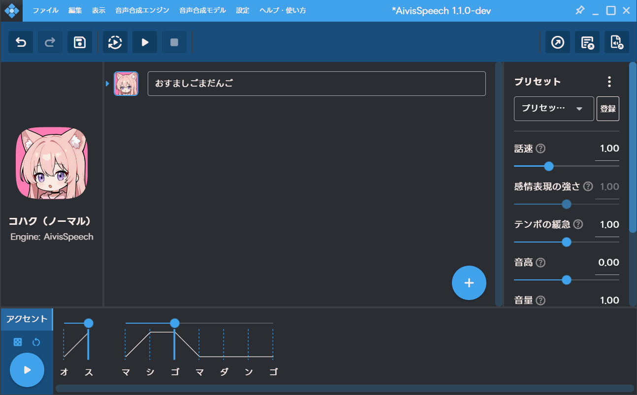The width and height of the screenshot is (637, 395).
Task: Click the テンポの緩急 value field 1.00
Action: (607, 224)
